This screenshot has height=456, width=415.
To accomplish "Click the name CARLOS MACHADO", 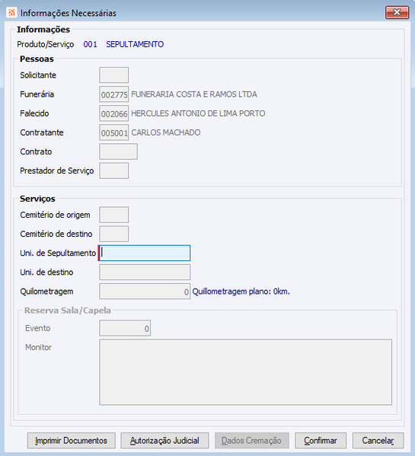I will pos(166,132).
